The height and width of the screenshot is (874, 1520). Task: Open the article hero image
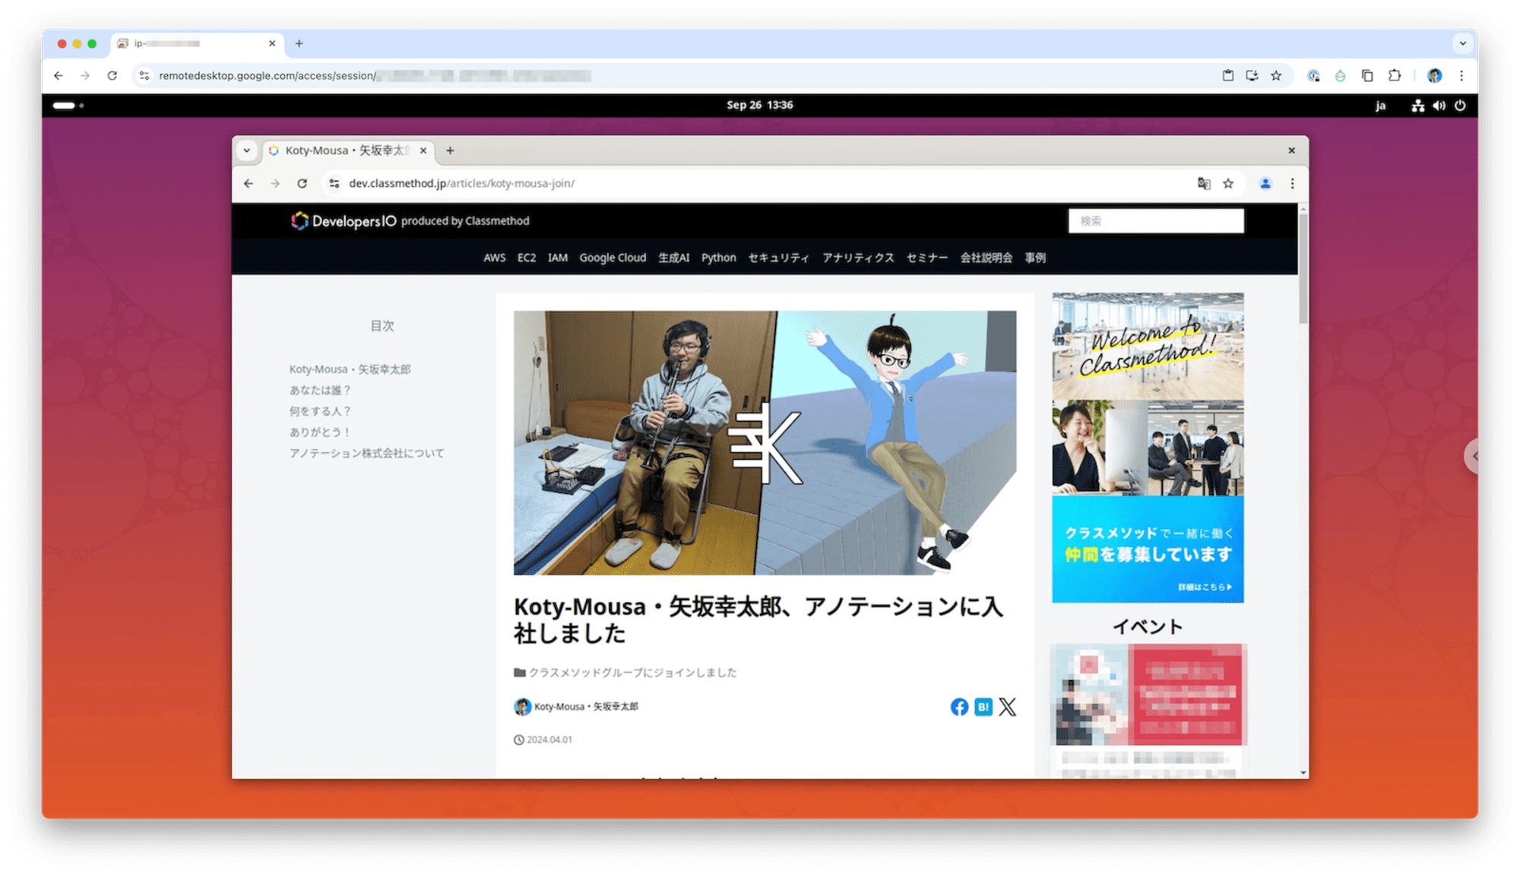click(x=765, y=442)
